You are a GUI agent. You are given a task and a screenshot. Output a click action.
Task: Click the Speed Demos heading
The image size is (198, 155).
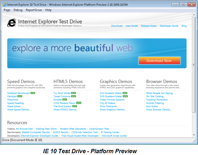(21, 81)
